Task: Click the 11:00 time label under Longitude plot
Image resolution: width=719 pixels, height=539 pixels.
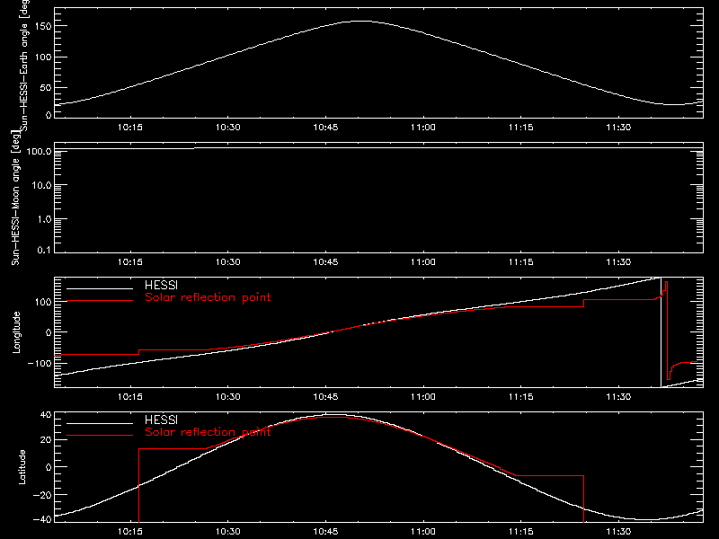Action: 423,397
